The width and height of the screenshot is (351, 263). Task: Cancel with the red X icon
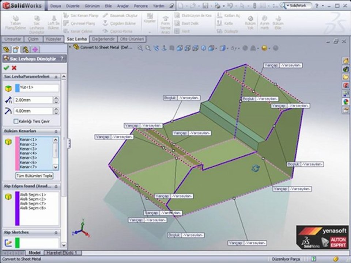(14, 68)
